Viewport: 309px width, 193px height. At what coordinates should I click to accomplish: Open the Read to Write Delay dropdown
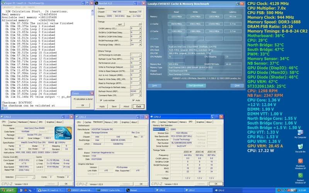pyautogui.click(x=140, y=79)
